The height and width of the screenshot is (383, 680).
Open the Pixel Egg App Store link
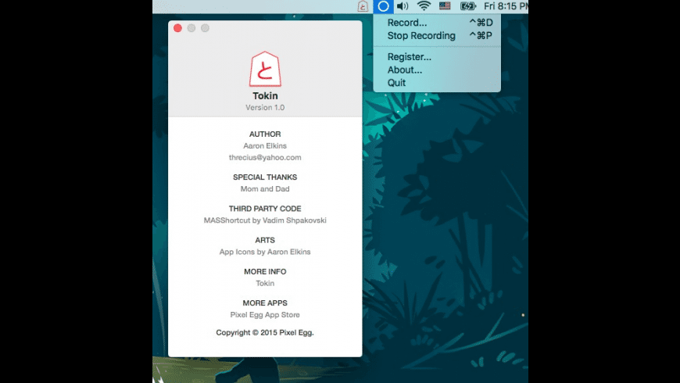click(x=265, y=315)
